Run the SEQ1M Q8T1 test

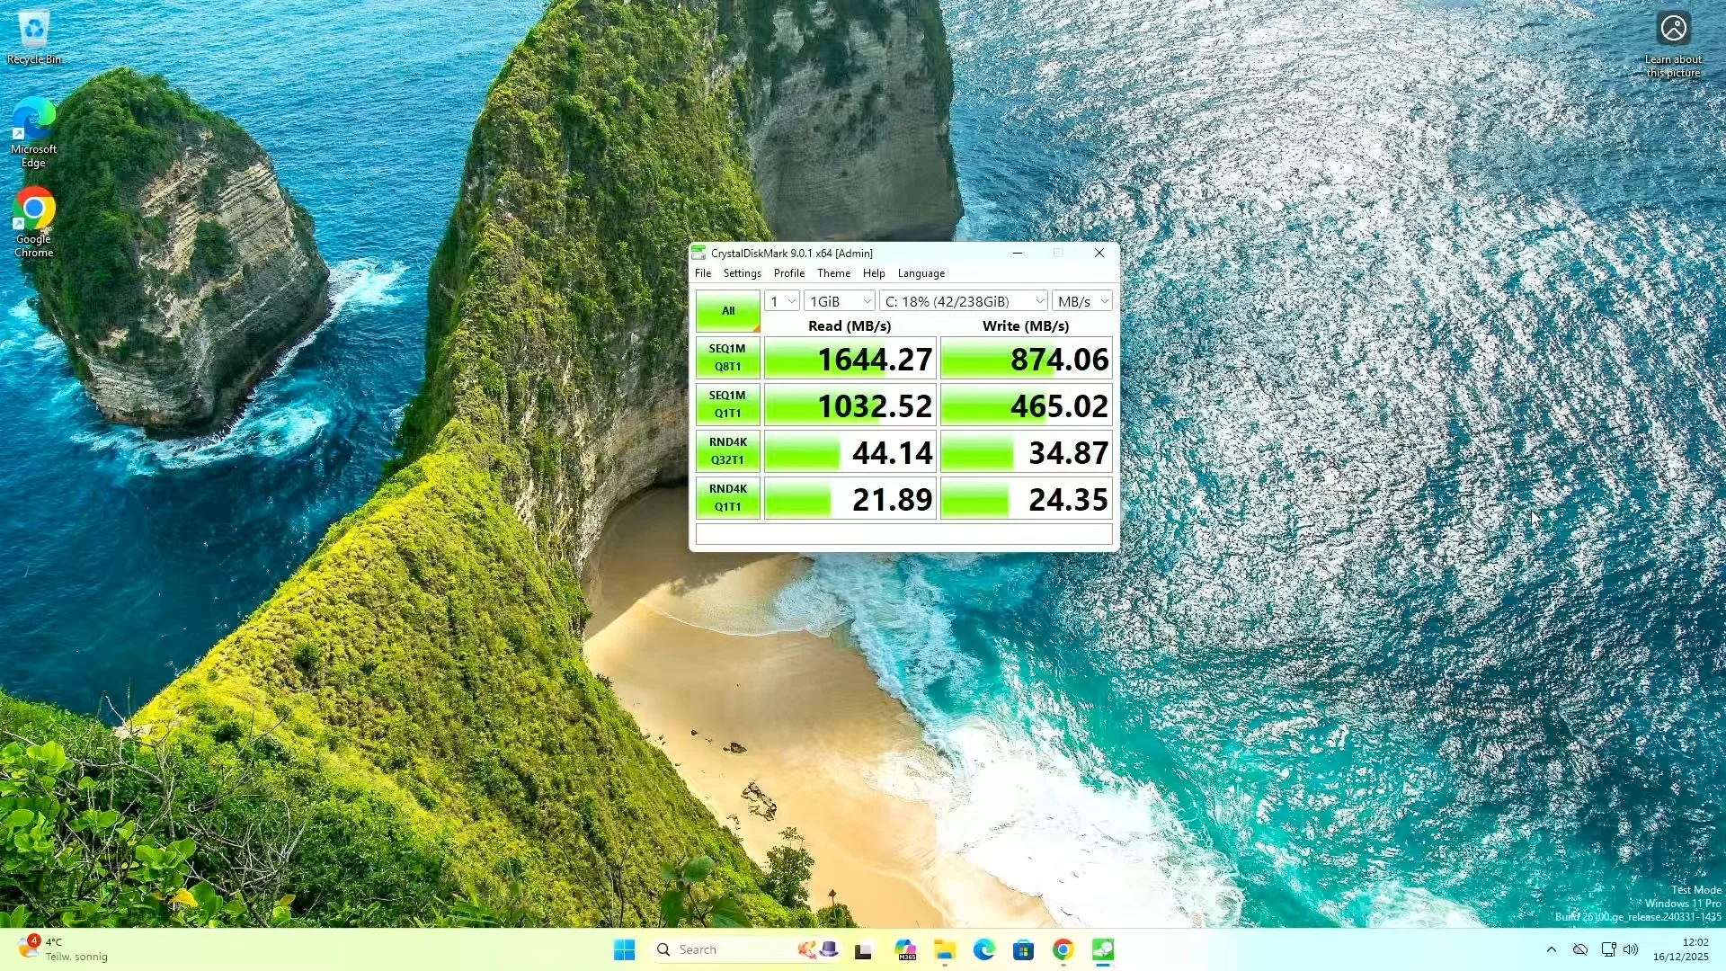click(x=727, y=358)
